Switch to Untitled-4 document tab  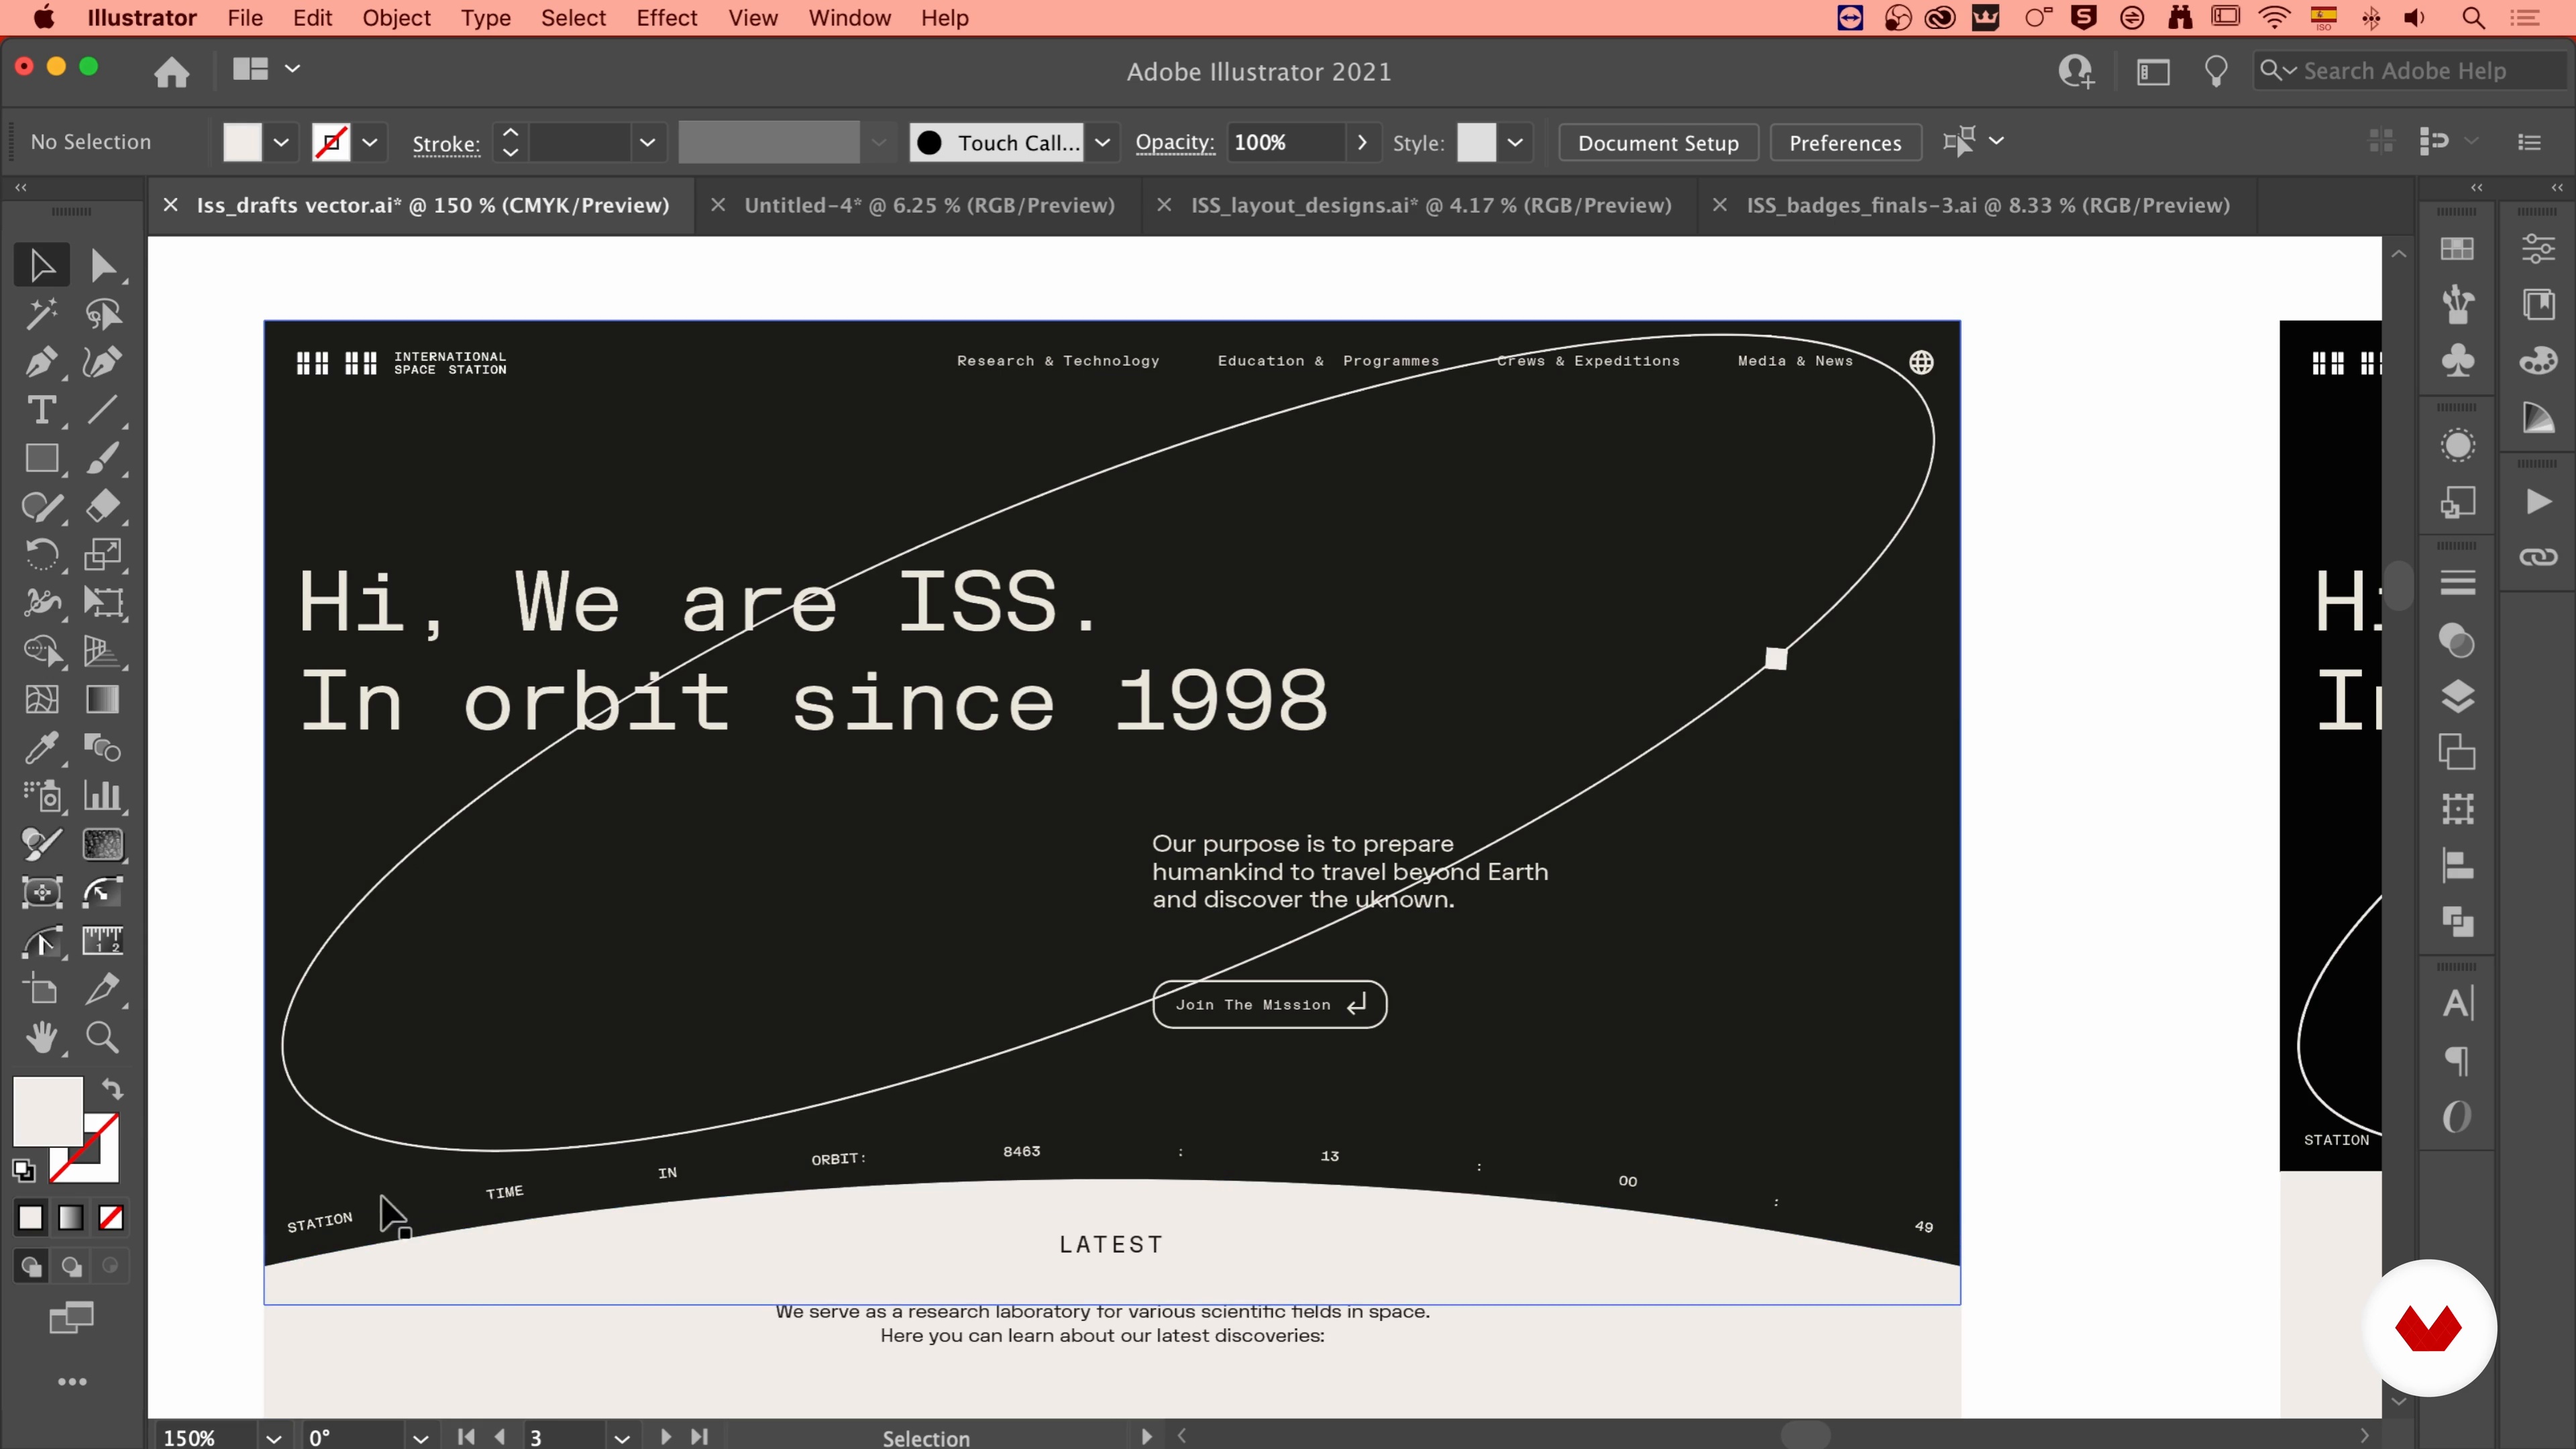[929, 205]
